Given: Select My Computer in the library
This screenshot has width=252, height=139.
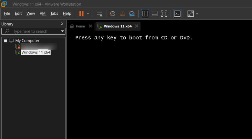Looking at the screenshot, I should tap(27, 41).
